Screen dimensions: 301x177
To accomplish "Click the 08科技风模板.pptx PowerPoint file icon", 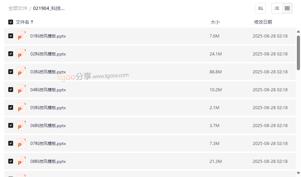I will 21,162.
